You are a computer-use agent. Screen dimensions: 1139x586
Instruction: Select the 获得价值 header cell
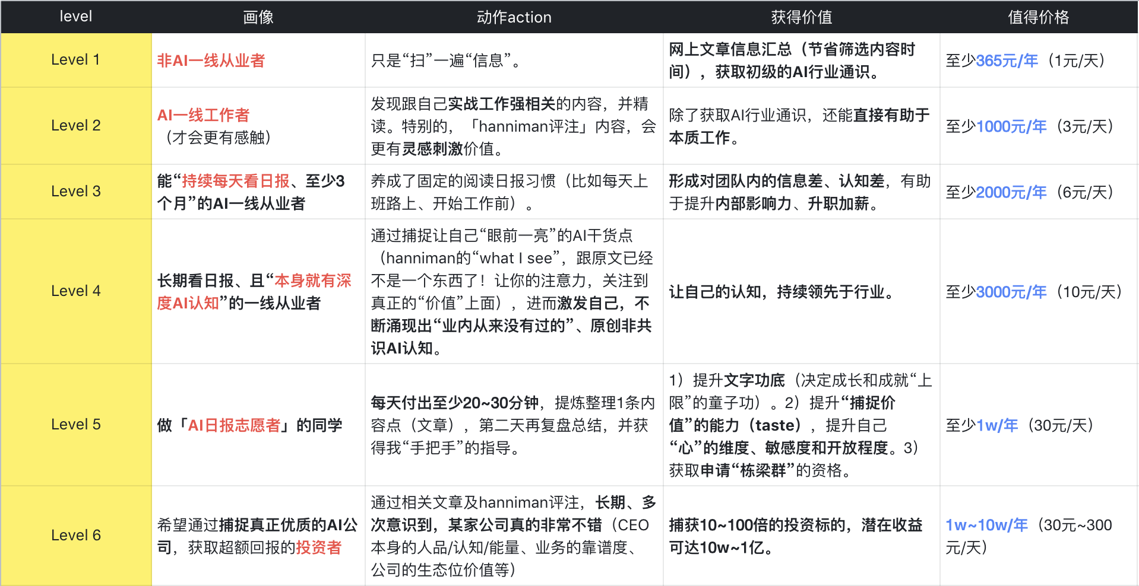coord(801,17)
